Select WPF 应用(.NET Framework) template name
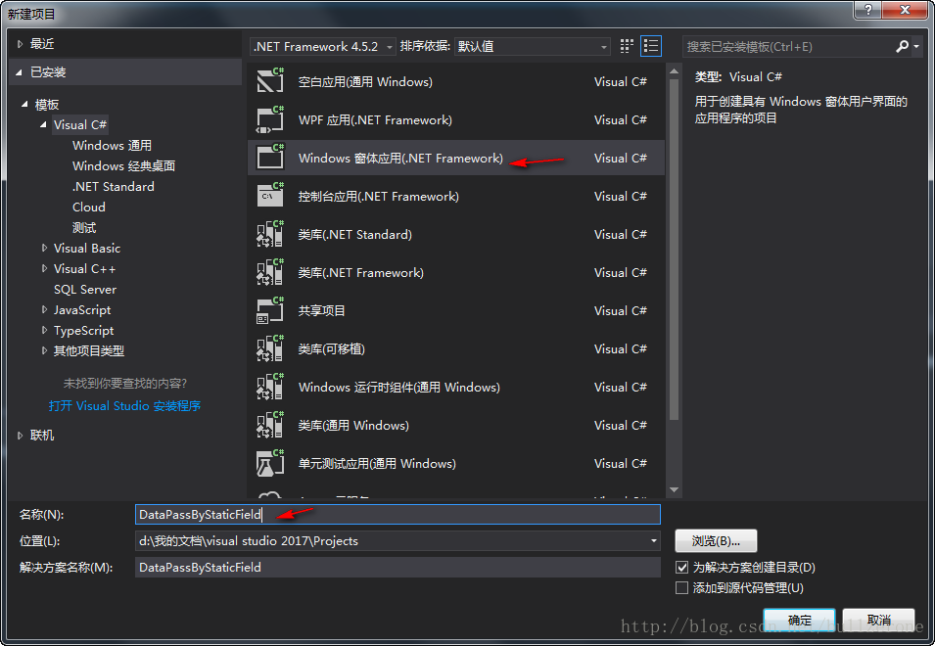935x646 pixels. point(375,119)
